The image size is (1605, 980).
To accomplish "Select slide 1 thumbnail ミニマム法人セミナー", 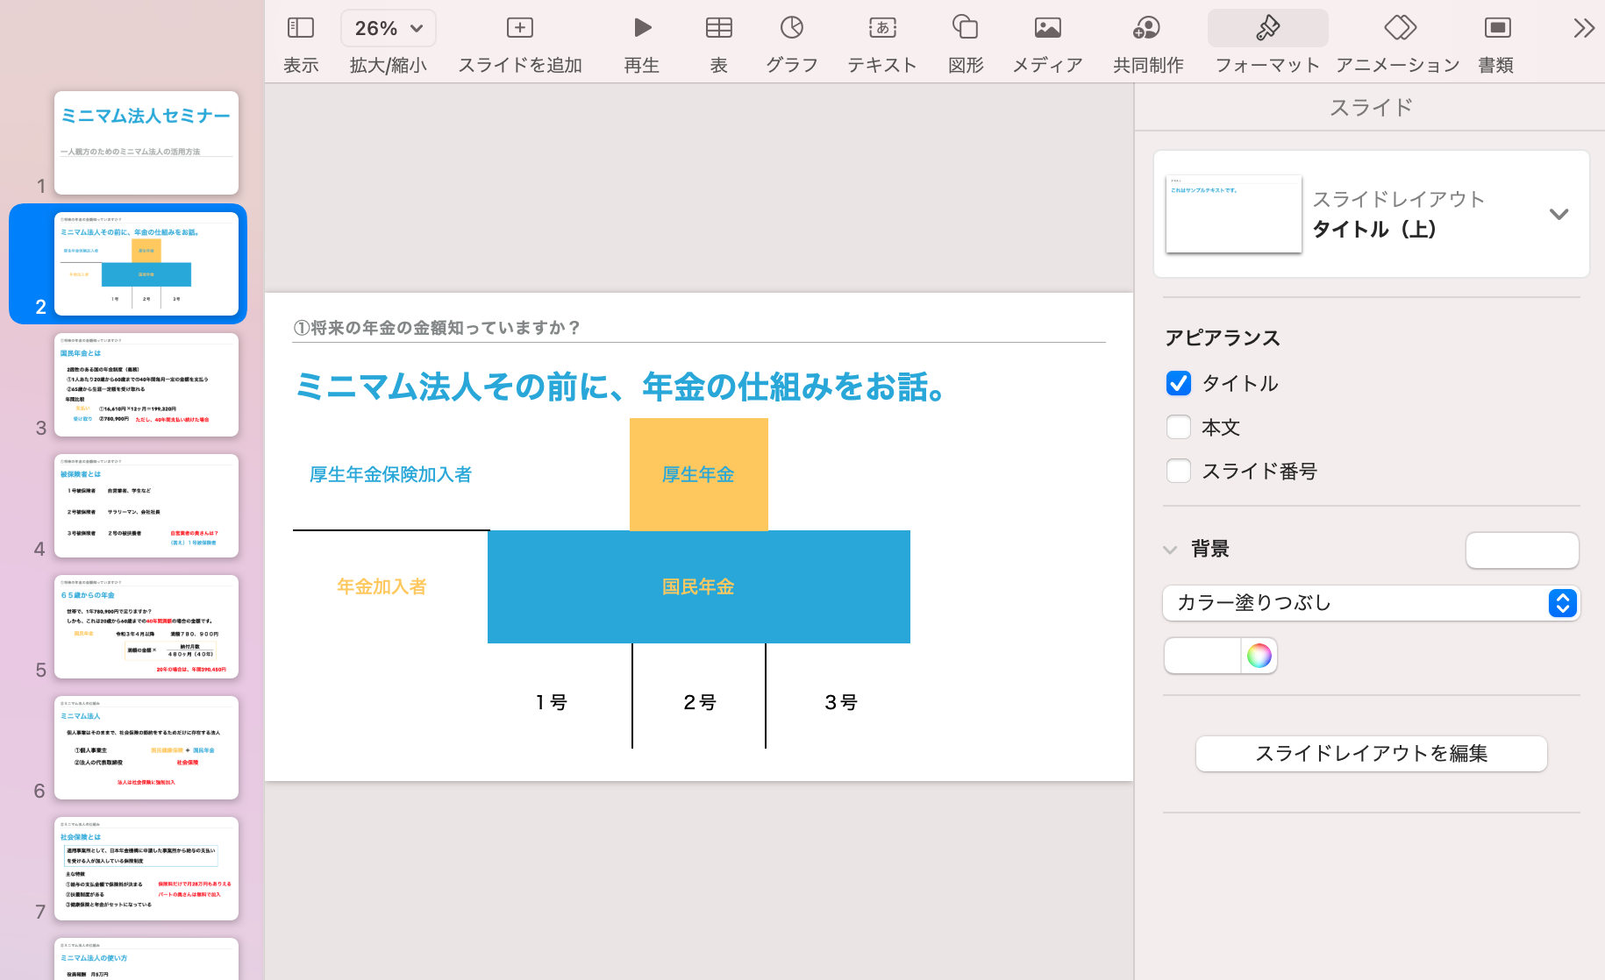I will click(x=146, y=143).
